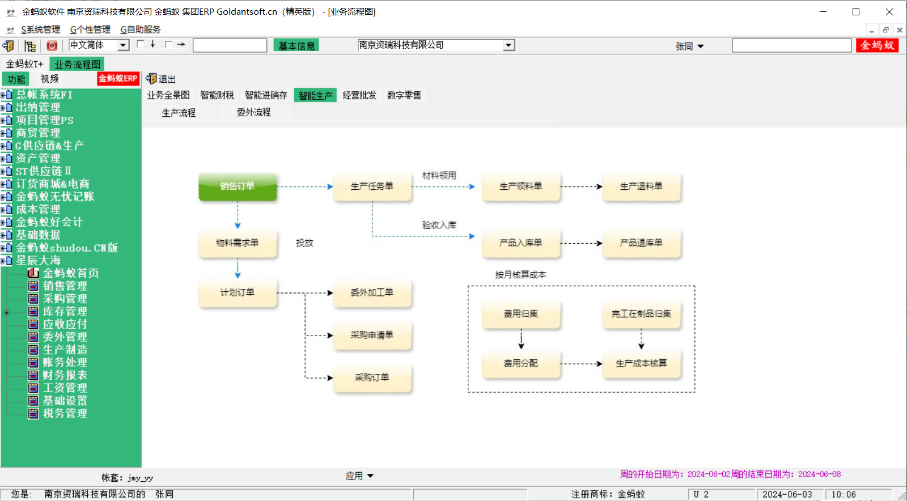Image resolution: width=907 pixels, height=501 pixels.
Task: Open the 生产任务单 flow node
Action: [372, 186]
